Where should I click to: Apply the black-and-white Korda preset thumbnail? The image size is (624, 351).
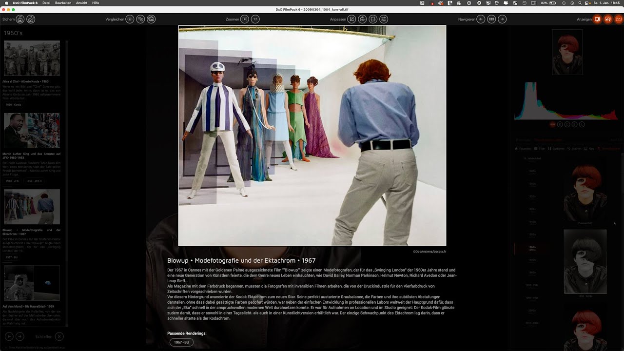585,261
